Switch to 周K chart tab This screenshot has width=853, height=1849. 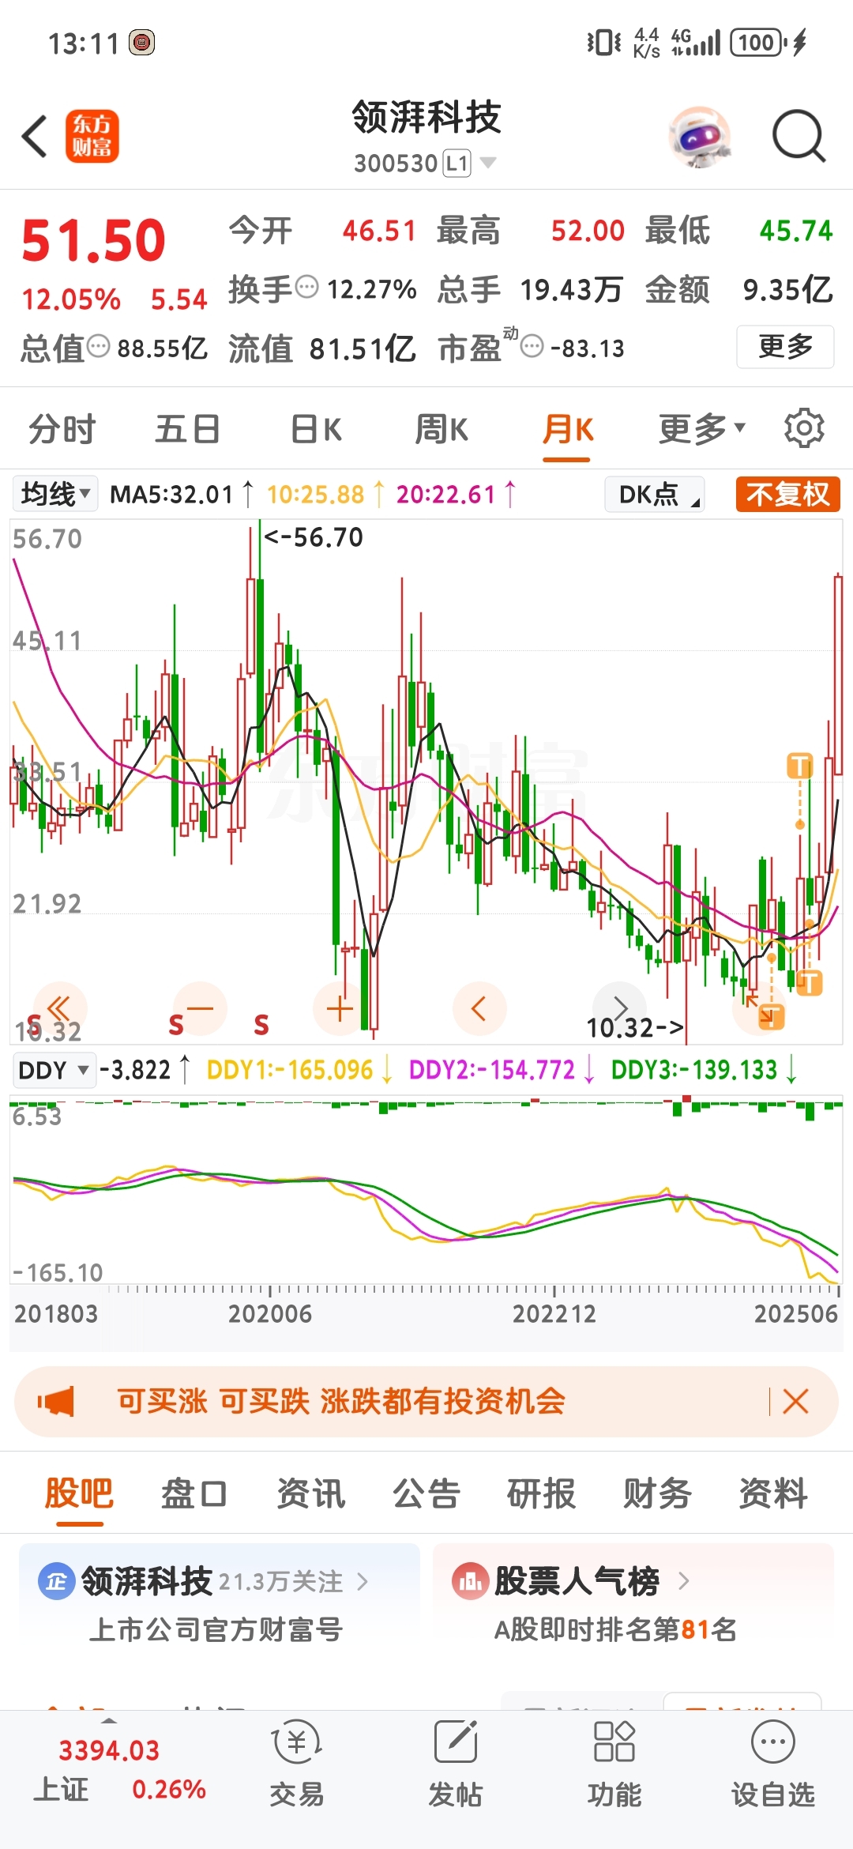pos(442,429)
